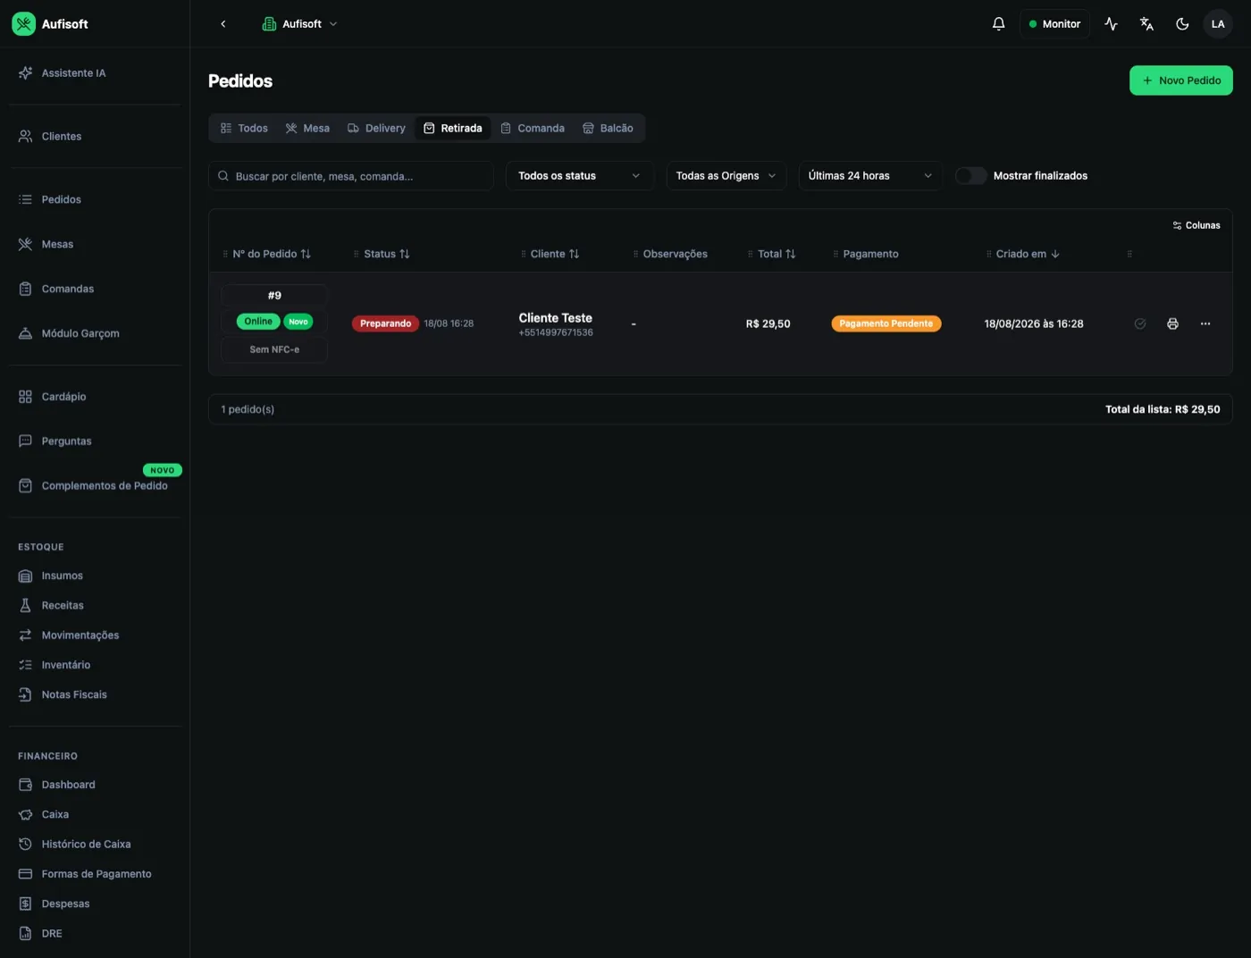This screenshot has width=1251, height=958.
Task: Open the Últimas 24 horas period dropdown
Action: (x=870, y=176)
